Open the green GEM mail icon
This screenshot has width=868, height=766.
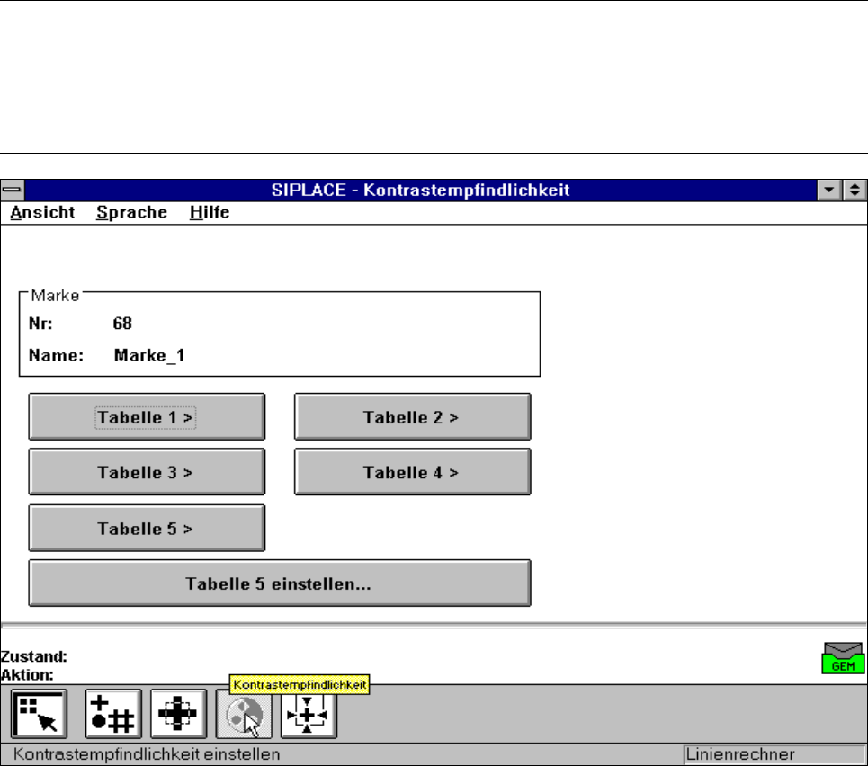[843, 658]
